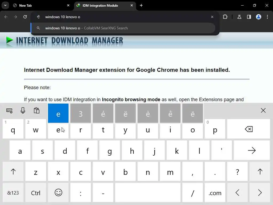Click in the address bar text field

click(x=125, y=17)
